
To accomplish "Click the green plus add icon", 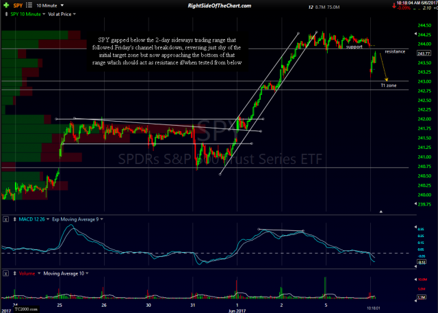I will click(x=6, y=5).
